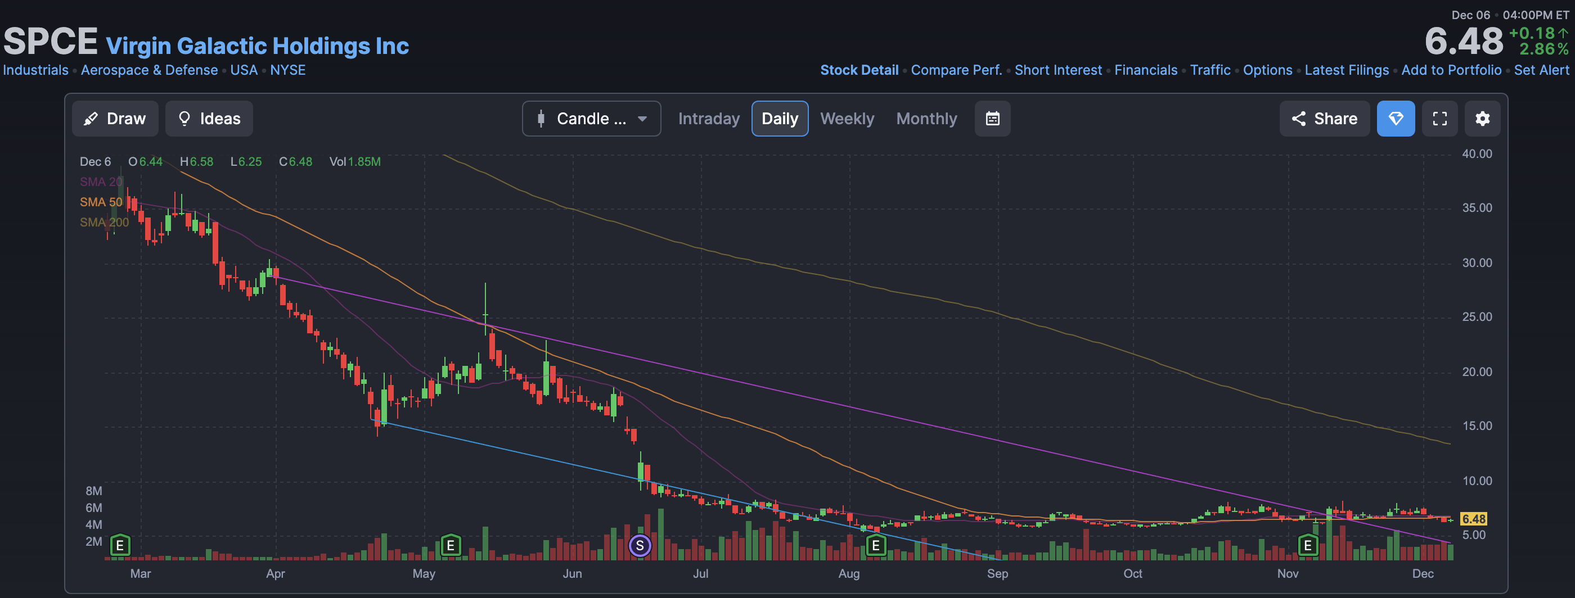Click the March earnings E marker
Screen dimensions: 1575x598
pyautogui.click(x=120, y=545)
